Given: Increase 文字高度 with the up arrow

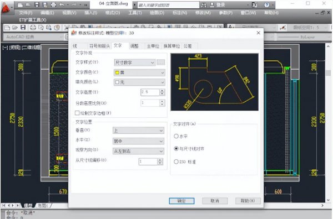Looking at the screenshot, I should 162,91.
